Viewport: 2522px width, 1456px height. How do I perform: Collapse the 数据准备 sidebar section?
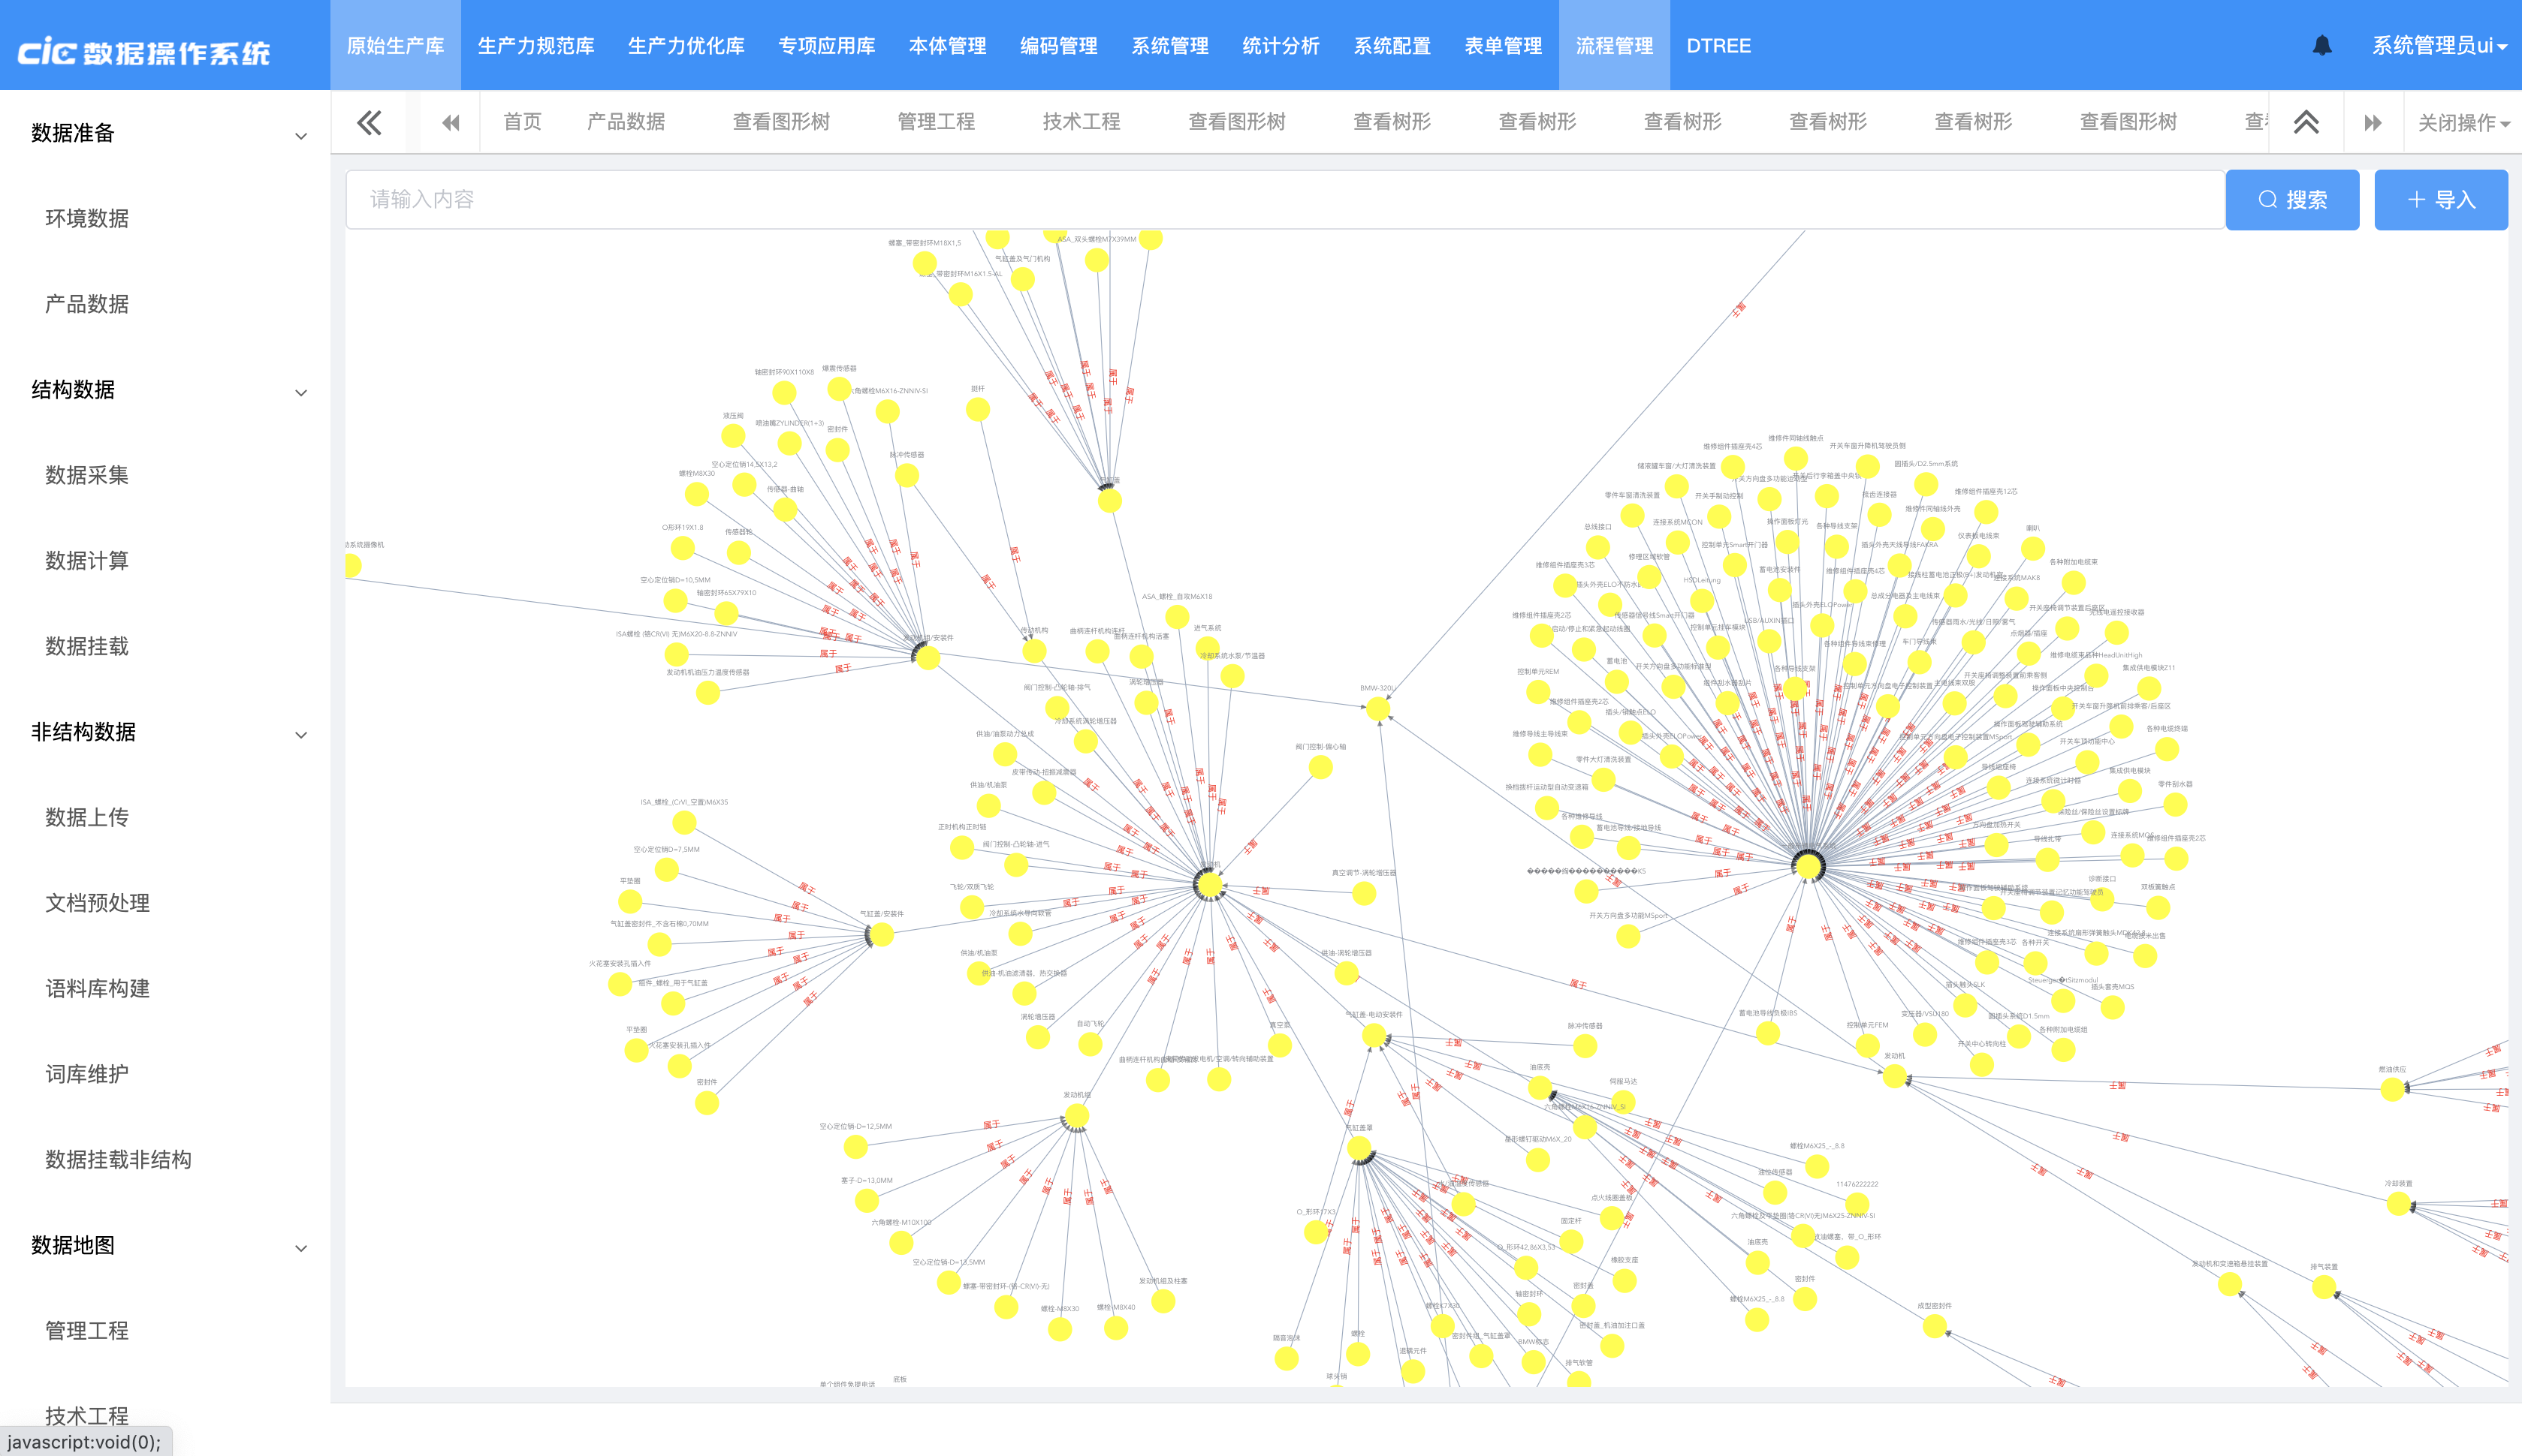click(x=300, y=135)
